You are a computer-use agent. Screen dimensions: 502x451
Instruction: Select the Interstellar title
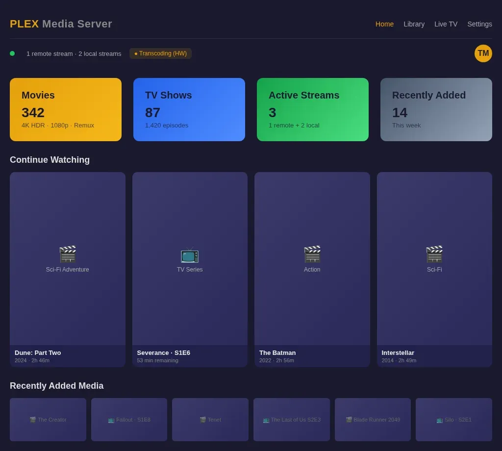point(398,353)
